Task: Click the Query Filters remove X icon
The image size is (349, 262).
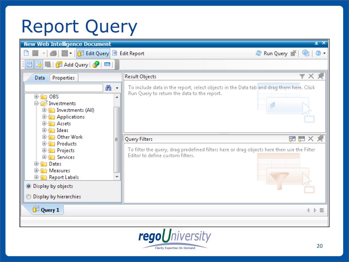Action: pos(311,139)
